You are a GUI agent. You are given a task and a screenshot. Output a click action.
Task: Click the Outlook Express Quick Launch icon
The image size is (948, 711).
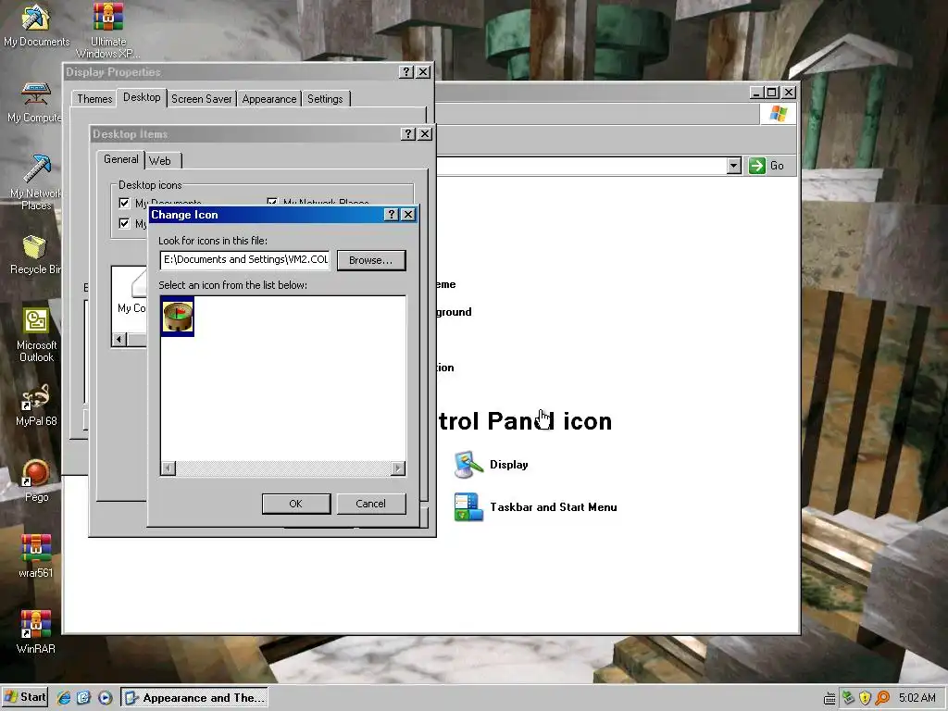[x=83, y=698]
